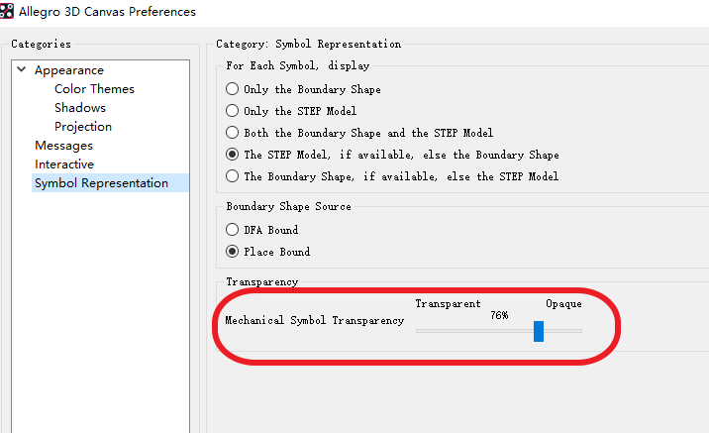
Task: Click the For Each Symbol, display label
Action: [x=297, y=65]
